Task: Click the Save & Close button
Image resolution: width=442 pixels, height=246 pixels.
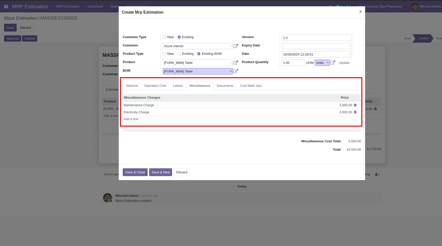Action: 135,172
